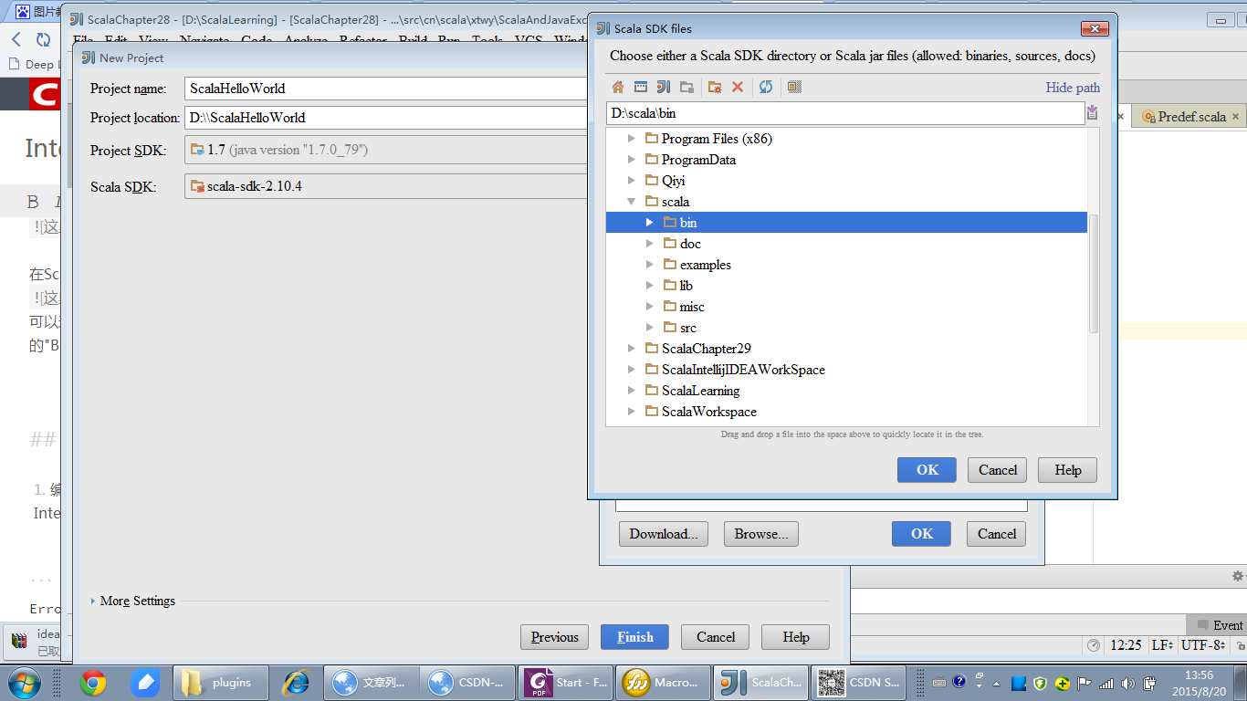The image size is (1247, 701).
Task: Click Help in New Project wizard
Action: 796,637
